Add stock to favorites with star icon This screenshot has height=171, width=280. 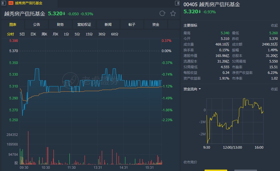point(173,14)
